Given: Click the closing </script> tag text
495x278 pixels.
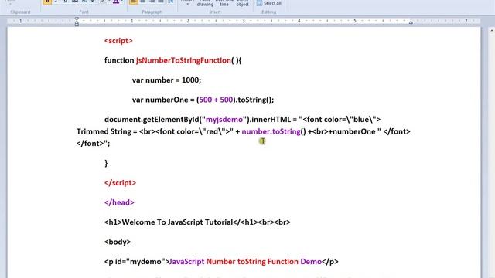Looking at the screenshot, I should point(120,183).
